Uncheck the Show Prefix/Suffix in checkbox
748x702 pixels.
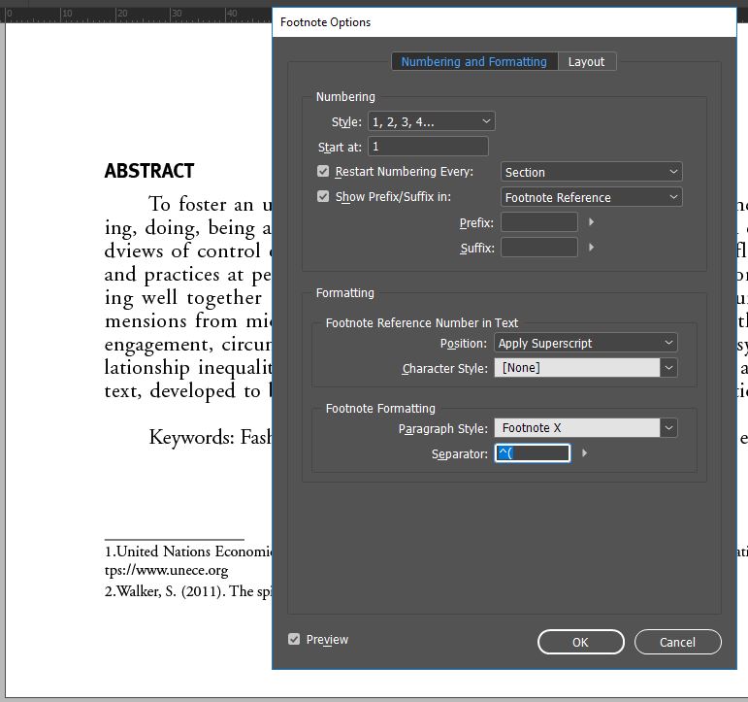[324, 196]
